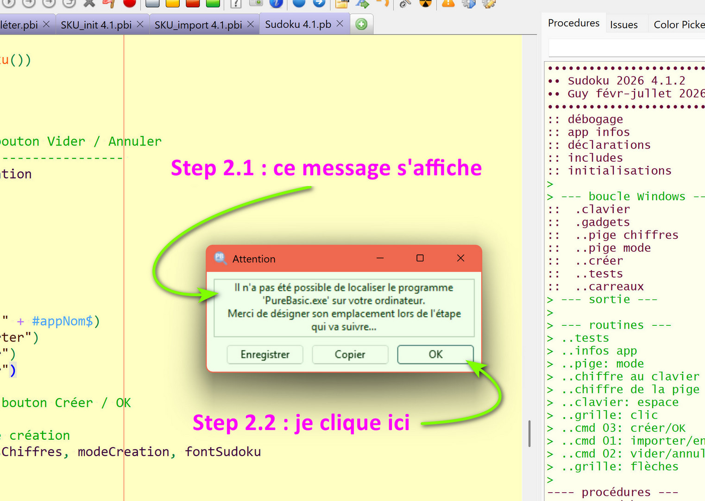
Task: Click the editor vertical scrollbar thumb
Action: point(529,434)
